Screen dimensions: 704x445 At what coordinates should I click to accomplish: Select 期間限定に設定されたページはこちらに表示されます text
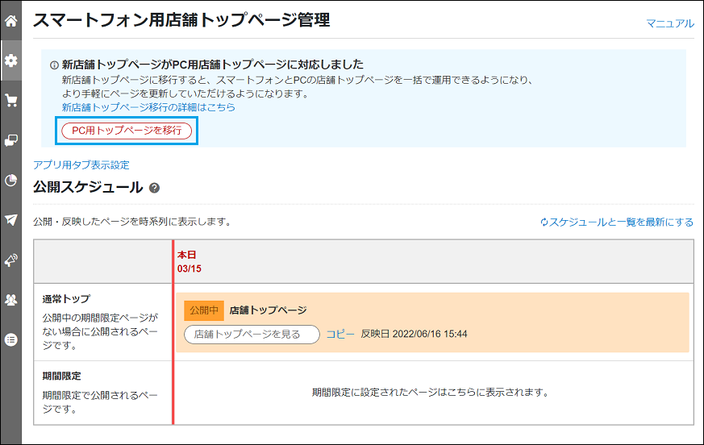431,393
